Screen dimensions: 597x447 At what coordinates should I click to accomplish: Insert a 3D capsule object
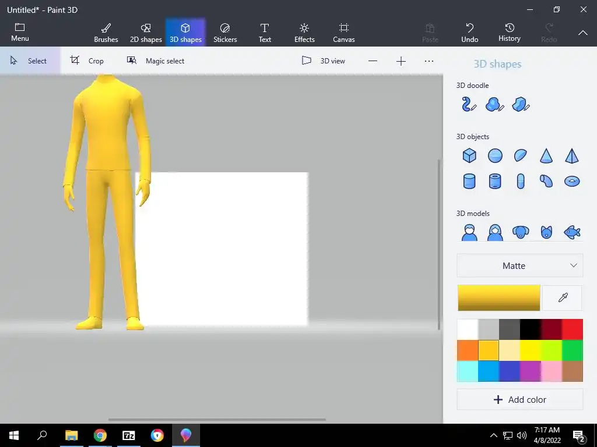(x=521, y=182)
